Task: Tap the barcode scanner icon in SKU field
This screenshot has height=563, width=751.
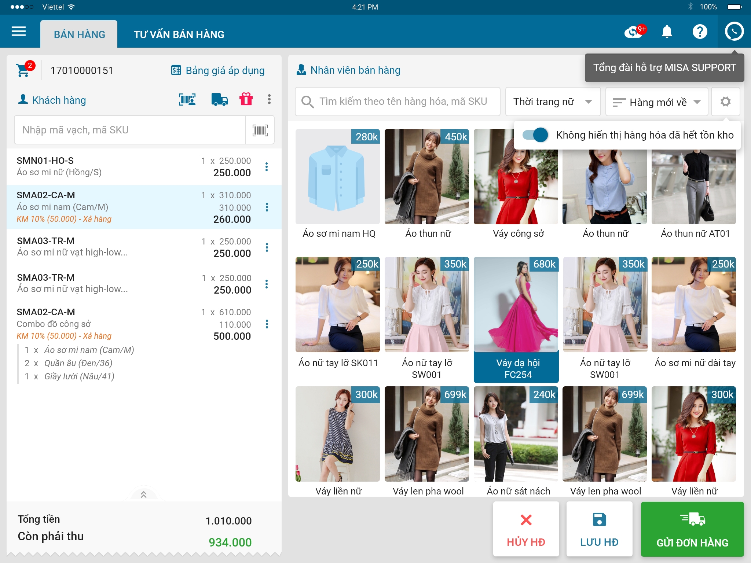Action: coord(260,130)
